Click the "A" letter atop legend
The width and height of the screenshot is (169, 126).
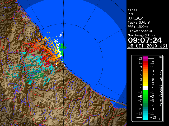pyautogui.click(x=161, y=57)
